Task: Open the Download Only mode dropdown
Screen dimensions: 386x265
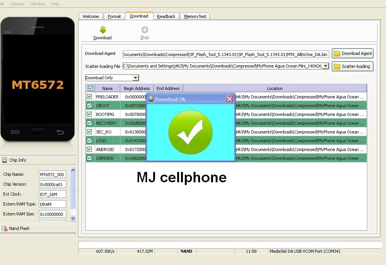Action: (135, 78)
